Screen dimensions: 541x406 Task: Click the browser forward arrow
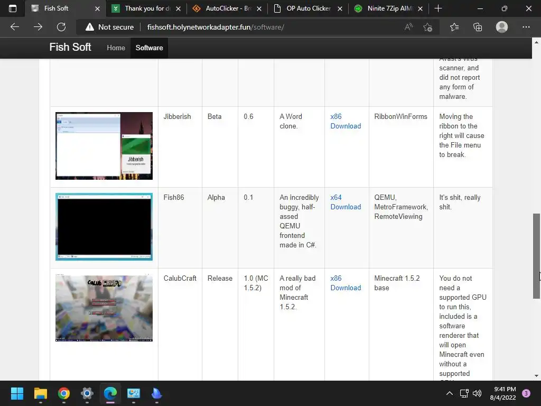(x=38, y=27)
